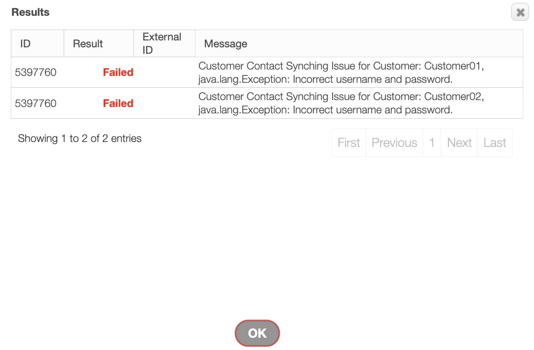Image resolution: width=534 pixels, height=350 pixels.
Task: Click the Customer01 synching error message
Action: 341,72
